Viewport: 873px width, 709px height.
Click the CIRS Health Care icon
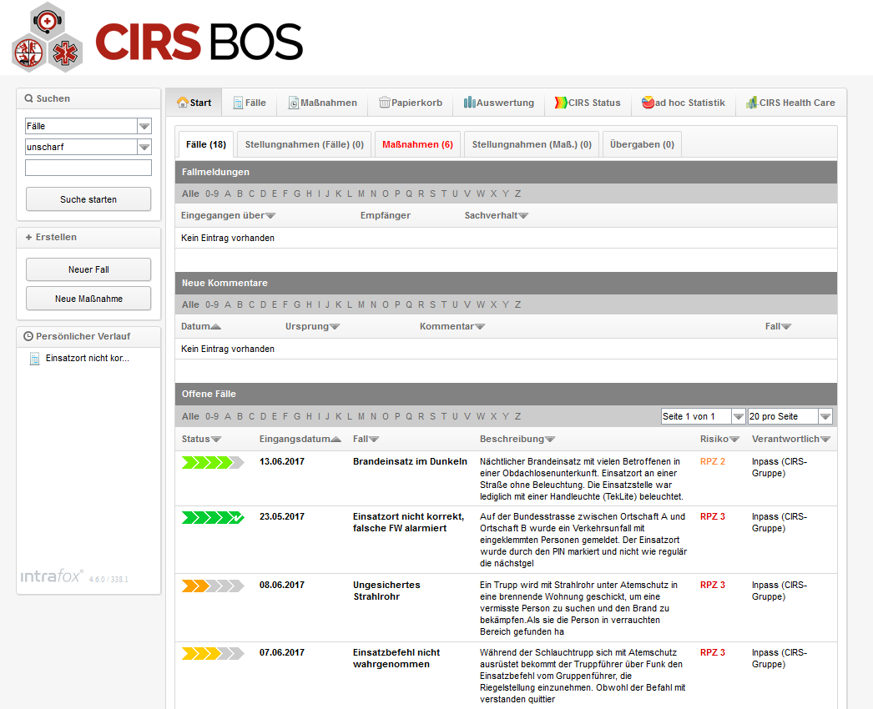click(x=752, y=103)
